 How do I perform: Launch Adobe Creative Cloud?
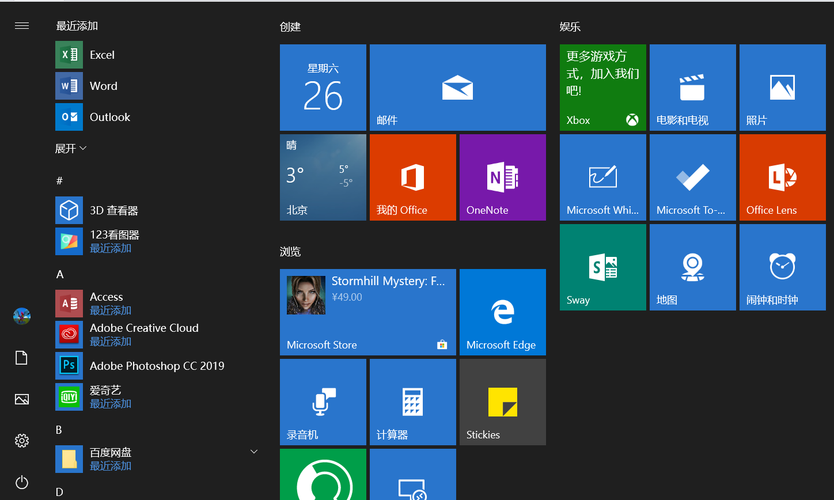[x=156, y=335]
